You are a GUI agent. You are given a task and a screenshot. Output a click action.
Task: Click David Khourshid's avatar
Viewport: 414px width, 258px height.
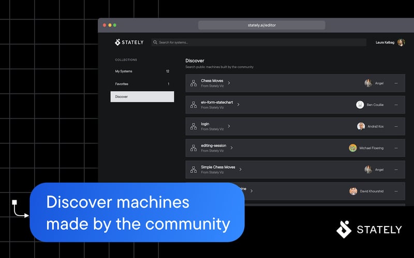(x=353, y=191)
